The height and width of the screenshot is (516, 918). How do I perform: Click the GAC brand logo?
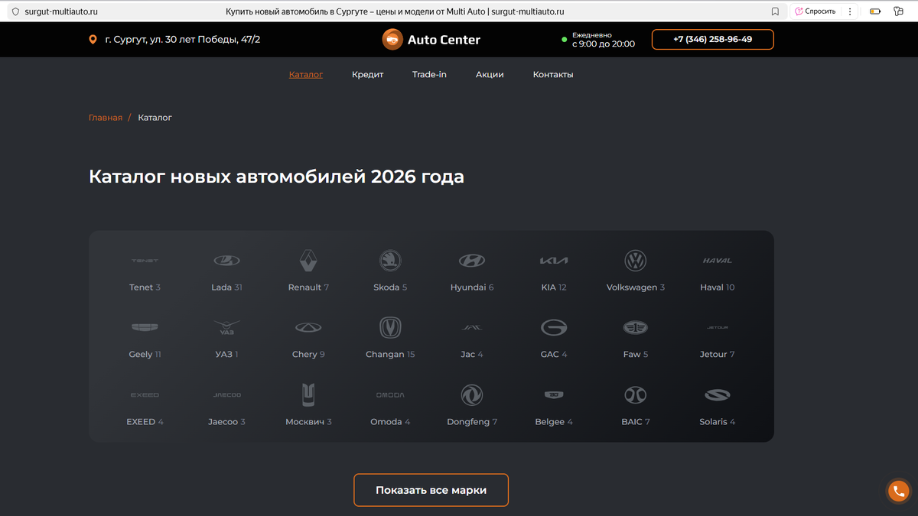554,327
